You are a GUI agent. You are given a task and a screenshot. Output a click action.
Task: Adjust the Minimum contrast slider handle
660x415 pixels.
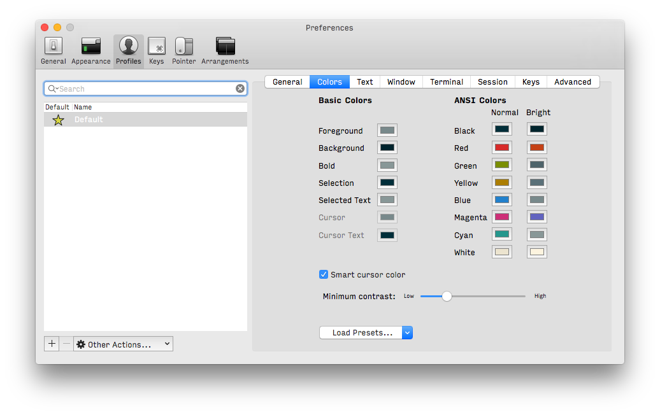click(447, 297)
